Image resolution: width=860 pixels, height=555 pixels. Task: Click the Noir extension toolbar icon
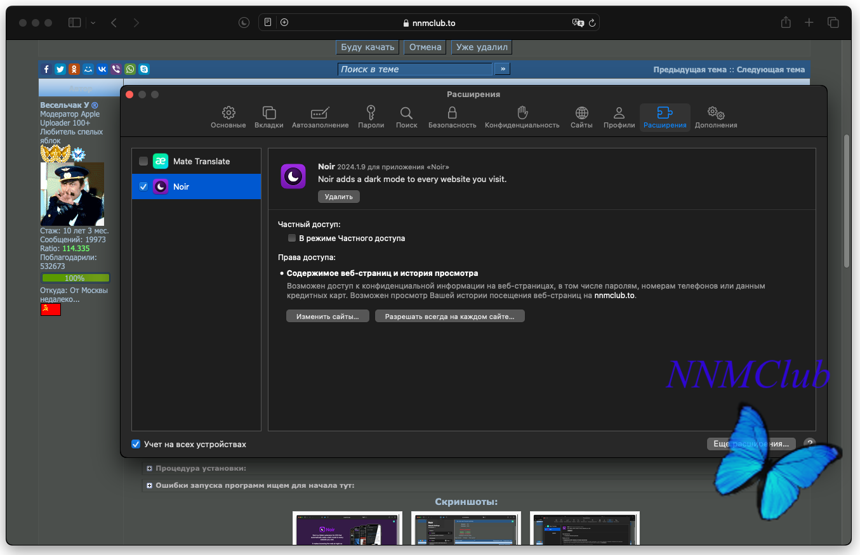[x=244, y=22]
